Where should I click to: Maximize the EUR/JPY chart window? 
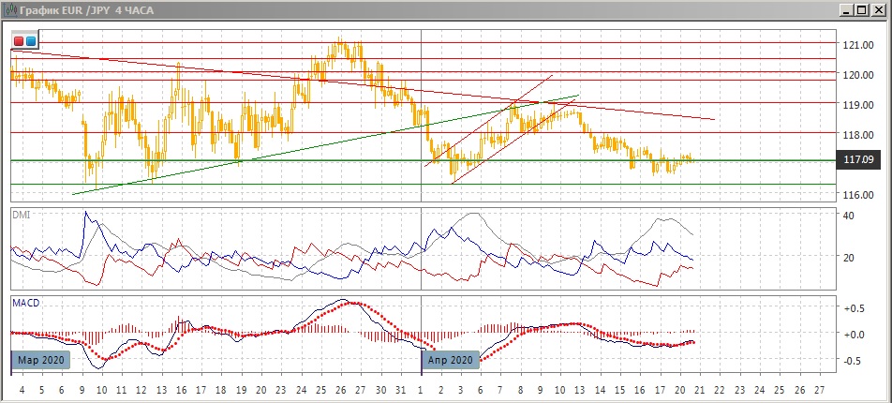point(863,9)
